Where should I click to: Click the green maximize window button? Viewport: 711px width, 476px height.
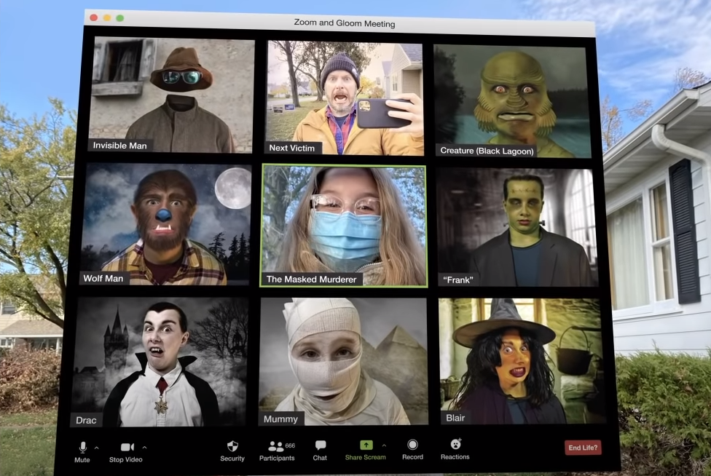point(120,17)
